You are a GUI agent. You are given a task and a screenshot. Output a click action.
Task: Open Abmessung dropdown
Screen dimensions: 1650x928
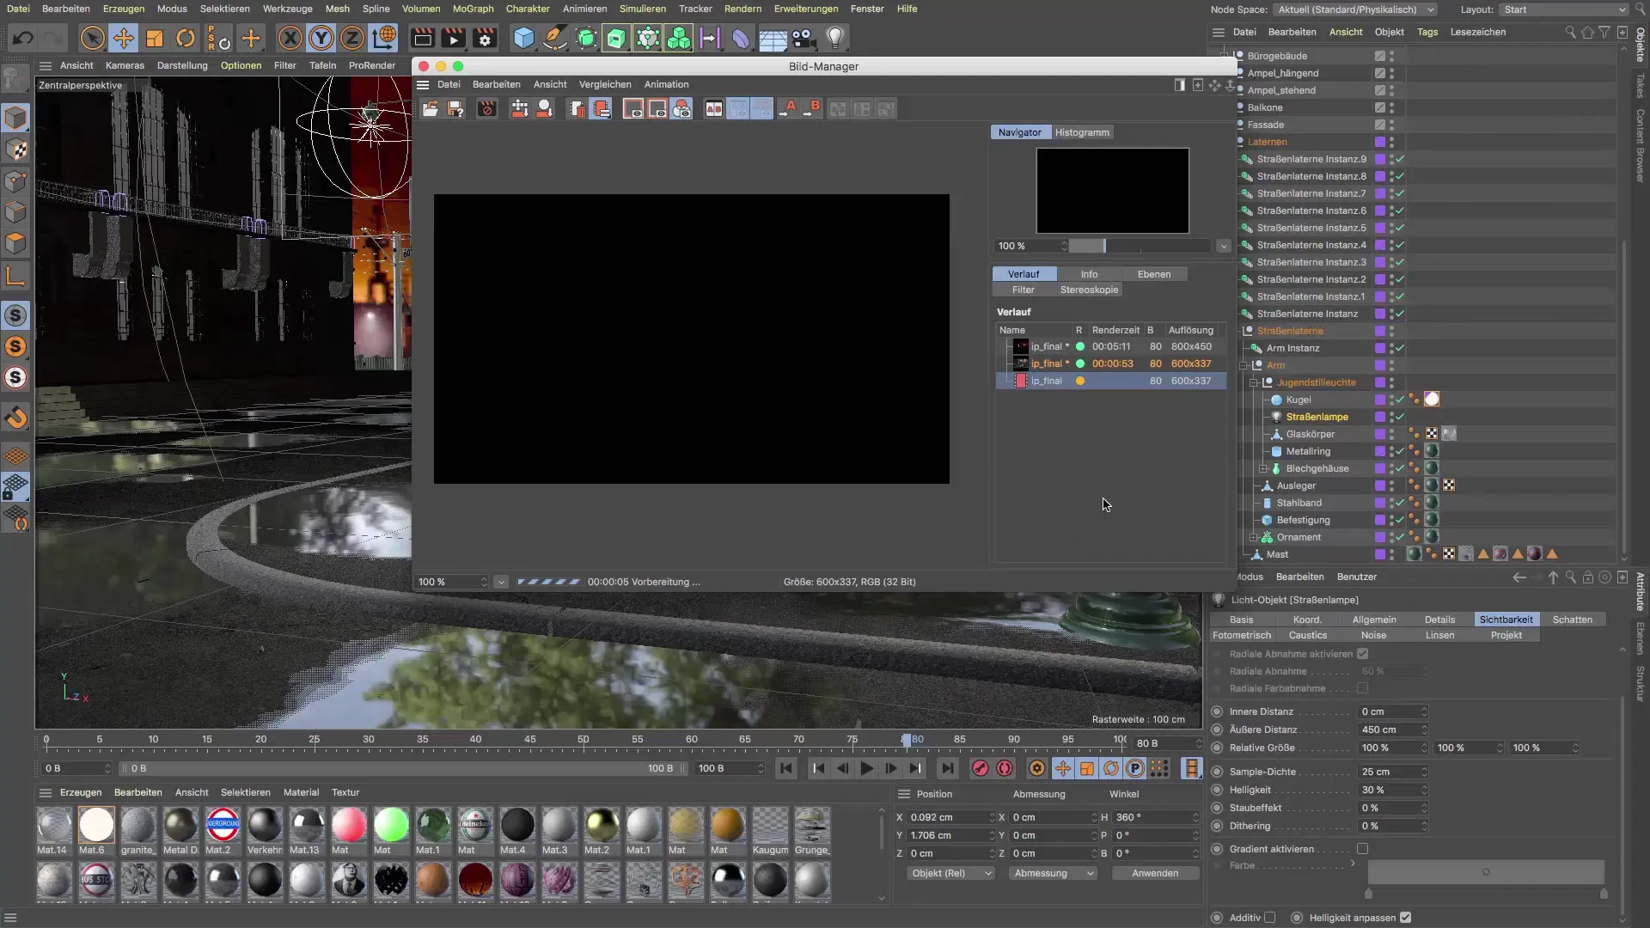[1053, 873]
